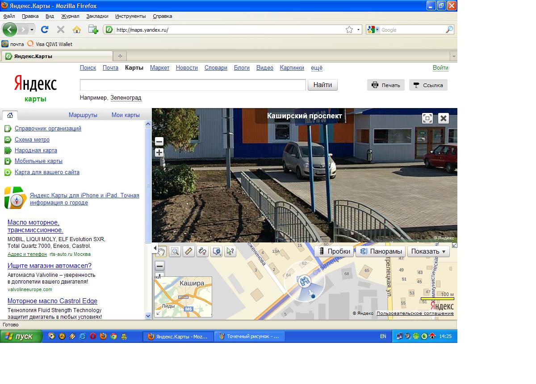Open home tab in left sidebar
The width and height of the screenshot is (536, 384).
(x=10, y=115)
